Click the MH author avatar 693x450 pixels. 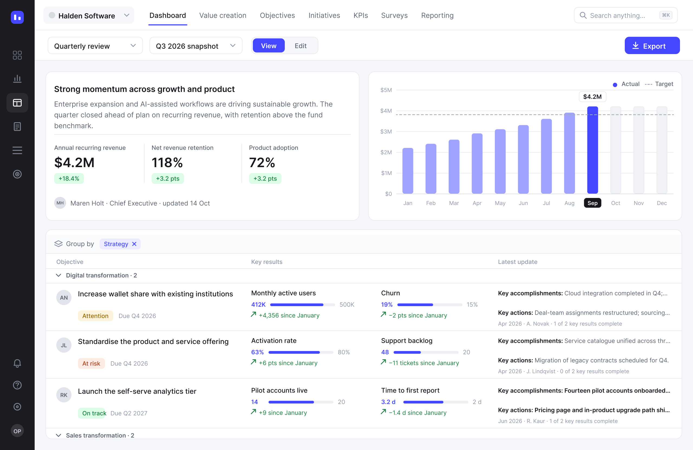(x=60, y=203)
